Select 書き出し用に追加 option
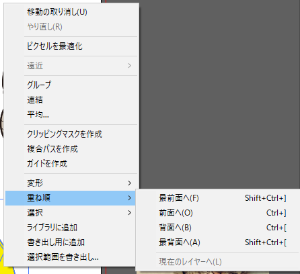Image resolution: width=300 pixels, height=274 pixels. coord(71,242)
